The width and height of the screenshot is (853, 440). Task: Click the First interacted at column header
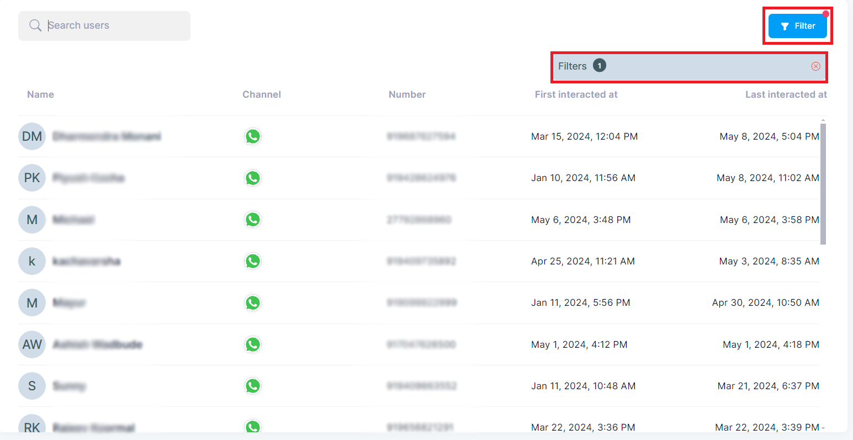[x=576, y=94]
